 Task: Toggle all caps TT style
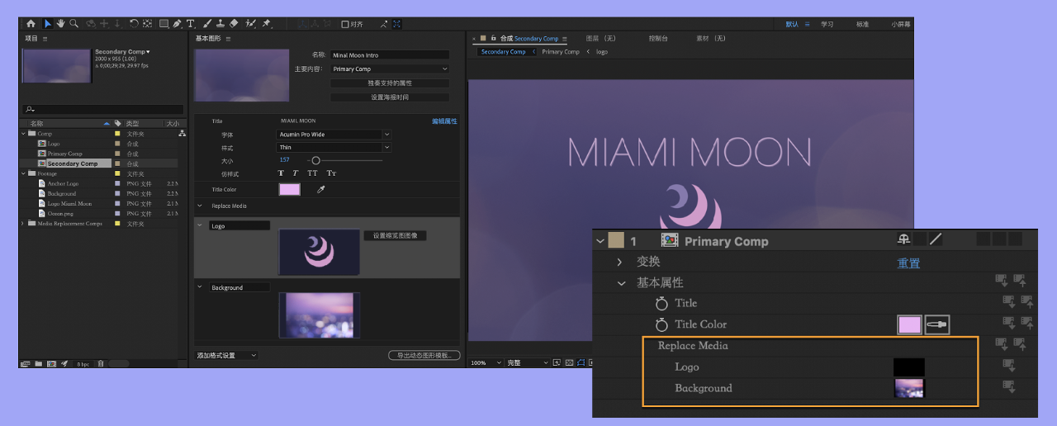[312, 173]
